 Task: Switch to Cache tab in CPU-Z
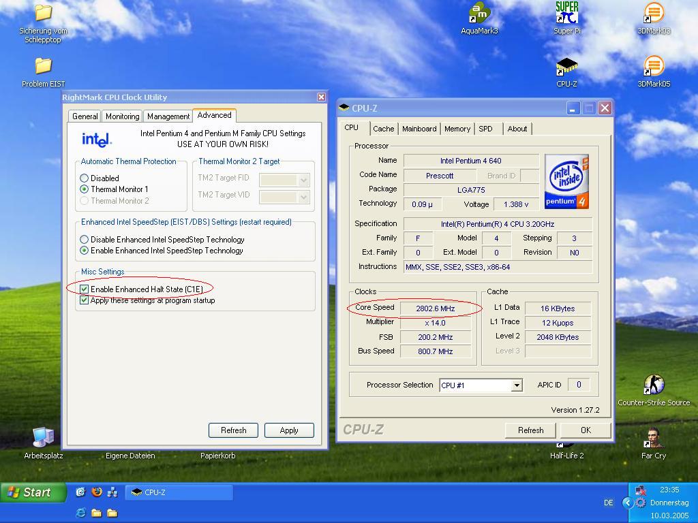(383, 129)
